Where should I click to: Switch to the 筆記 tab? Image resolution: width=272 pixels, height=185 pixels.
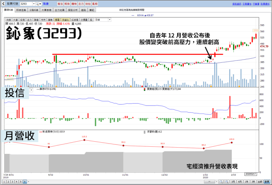[x=92, y=10]
